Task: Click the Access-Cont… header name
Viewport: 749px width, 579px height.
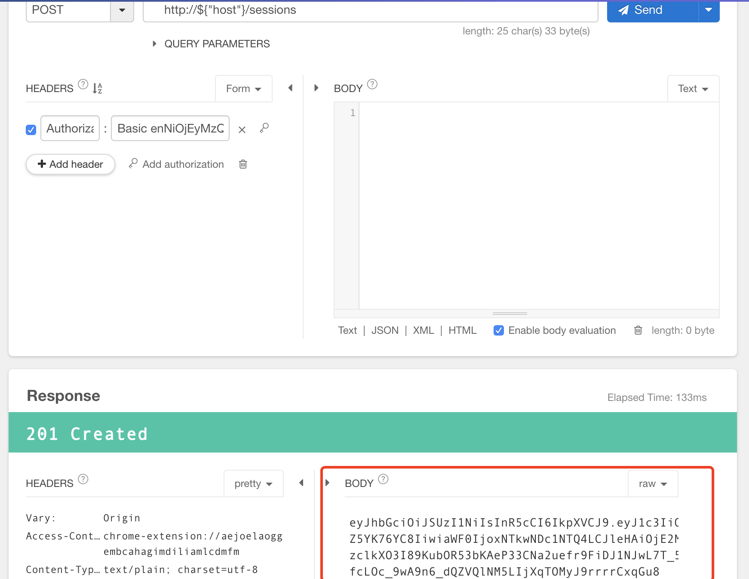Action: click(63, 536)
